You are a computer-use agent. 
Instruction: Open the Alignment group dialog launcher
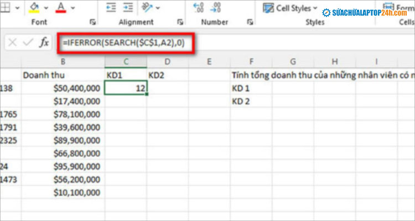180,23
